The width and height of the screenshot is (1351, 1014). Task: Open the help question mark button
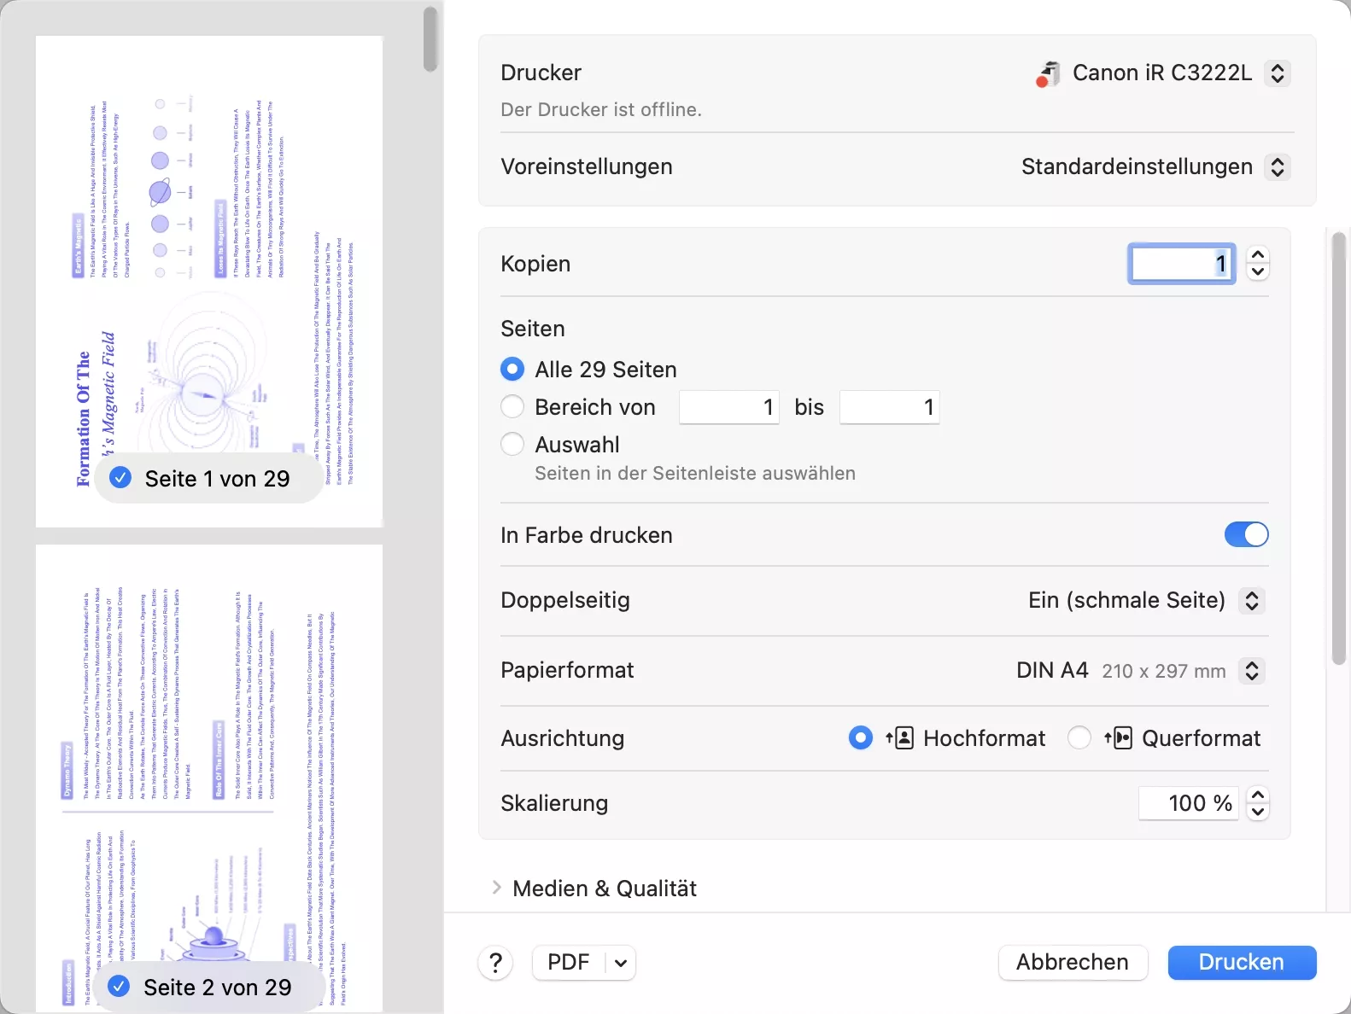click(495, 963)
